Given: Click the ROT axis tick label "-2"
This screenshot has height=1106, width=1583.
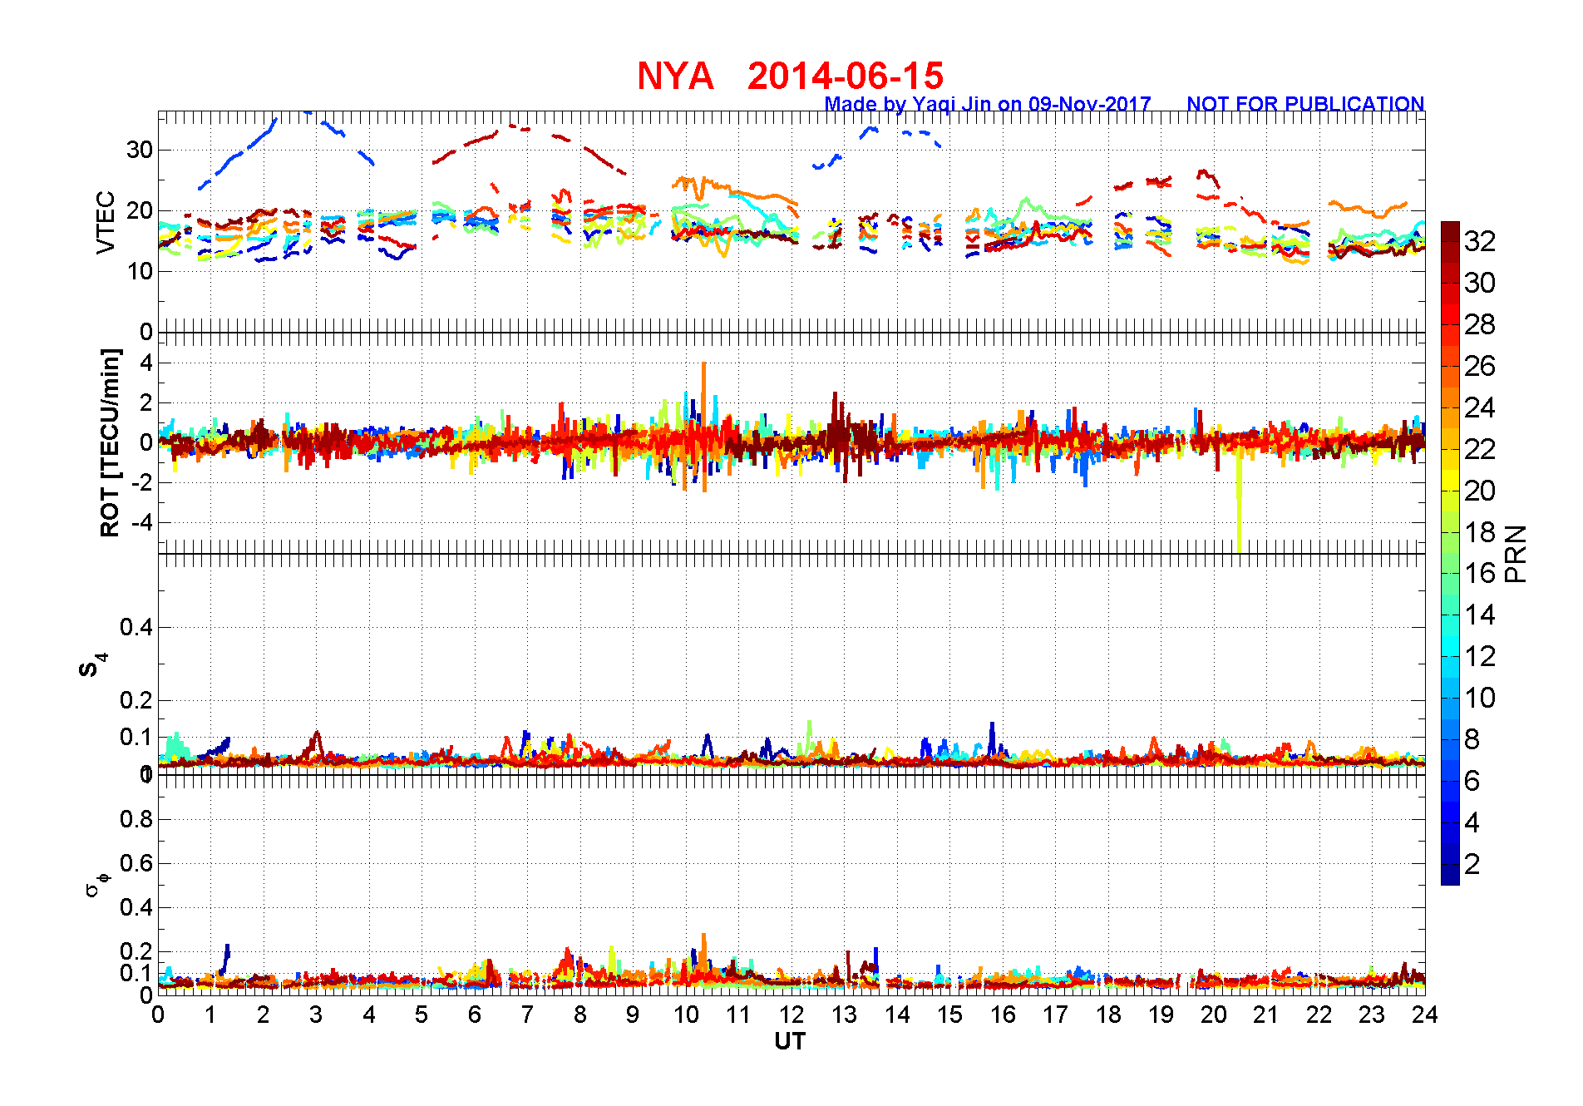Looking at the screenshot, I should 141,483.
